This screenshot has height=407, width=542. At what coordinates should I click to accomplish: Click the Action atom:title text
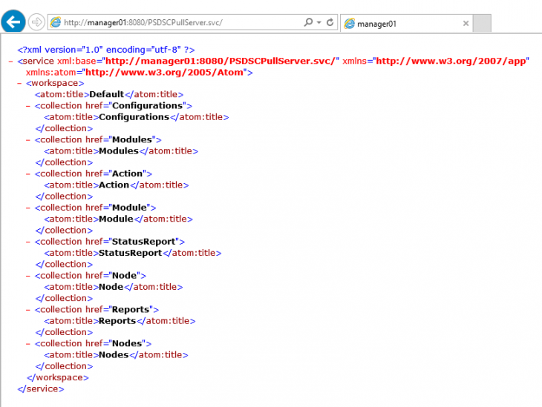[114, 185]
